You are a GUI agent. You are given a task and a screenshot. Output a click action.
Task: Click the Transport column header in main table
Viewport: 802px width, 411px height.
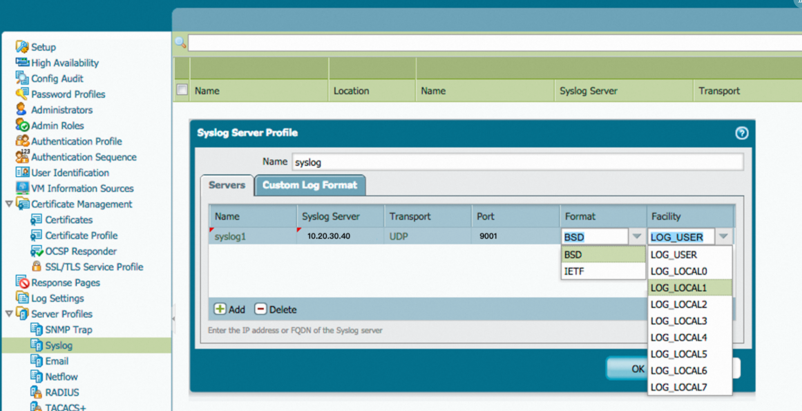747,90
